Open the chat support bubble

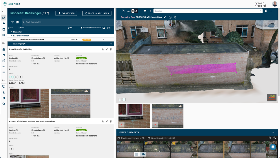(273, 147)
